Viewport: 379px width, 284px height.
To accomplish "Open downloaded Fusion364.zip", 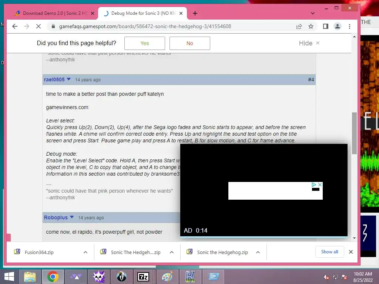I will [x=39, y=252].
